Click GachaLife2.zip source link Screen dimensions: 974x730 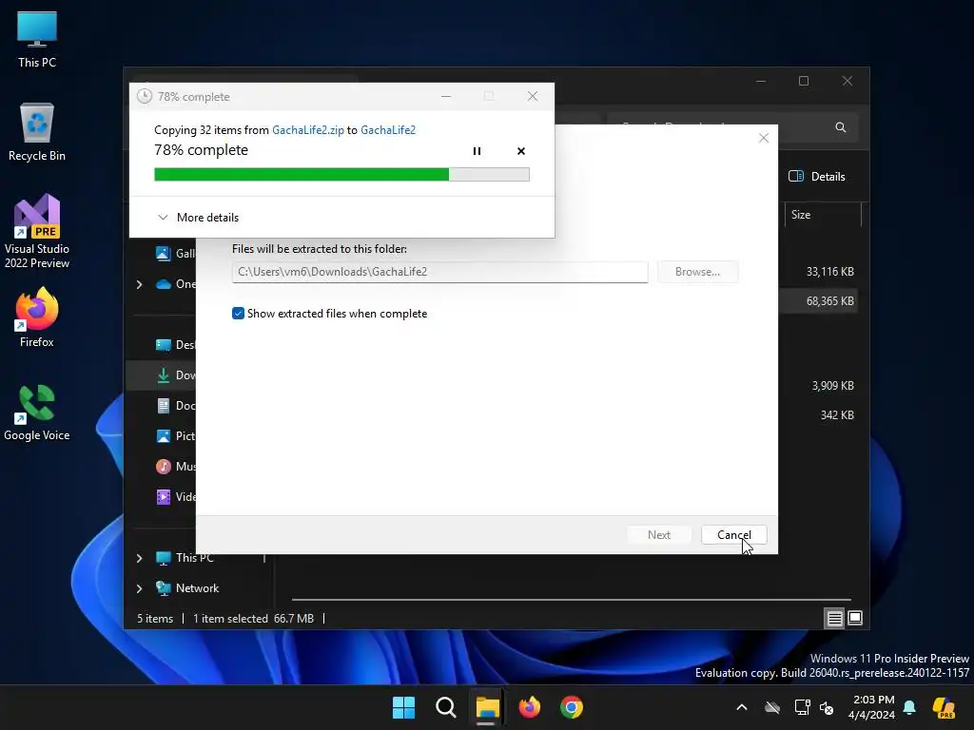pos(308,129)
